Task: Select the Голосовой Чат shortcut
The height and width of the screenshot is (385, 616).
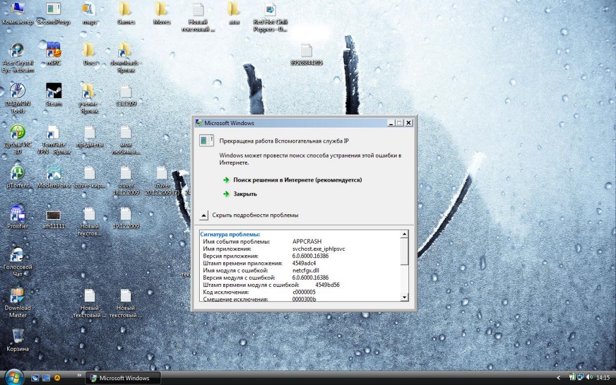Action: tap(17, 262)
